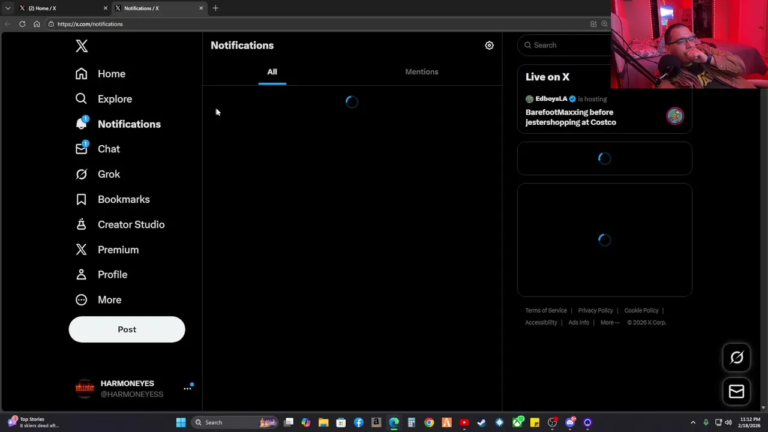Open the taskbar clock and date
Image resolution: width=768 pixels, height=432 pixels.
tap(750, 422)
